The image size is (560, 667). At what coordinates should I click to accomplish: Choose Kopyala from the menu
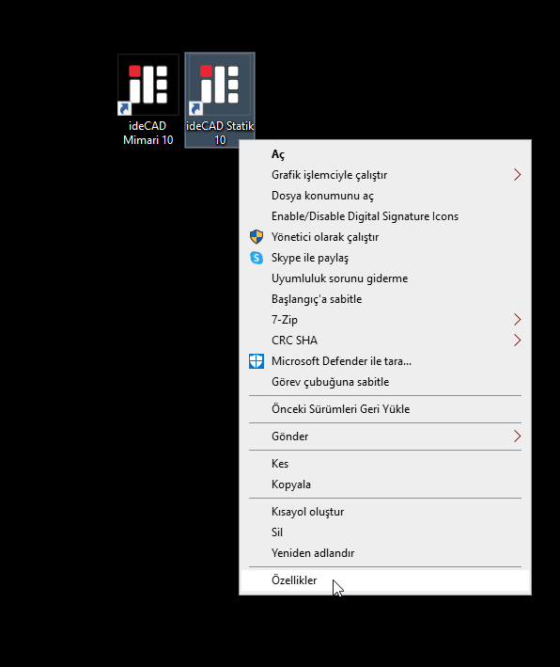[385, 484]
